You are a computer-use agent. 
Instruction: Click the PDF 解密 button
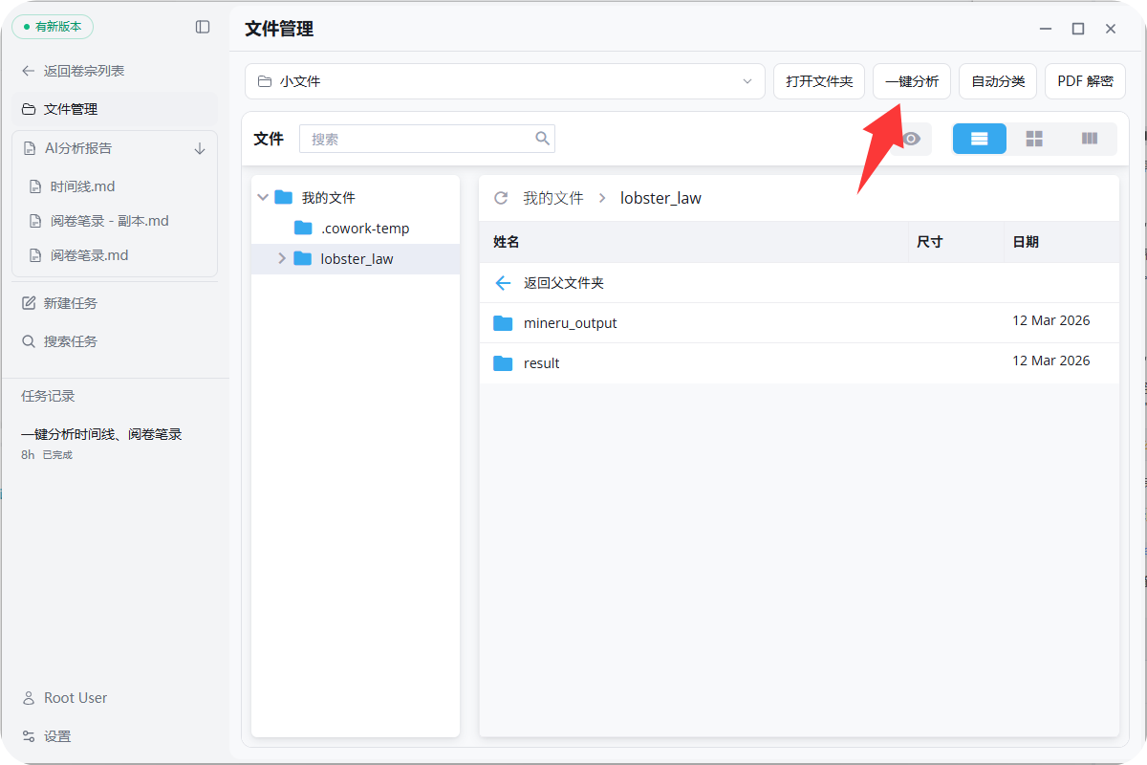tap(1084, 81)
